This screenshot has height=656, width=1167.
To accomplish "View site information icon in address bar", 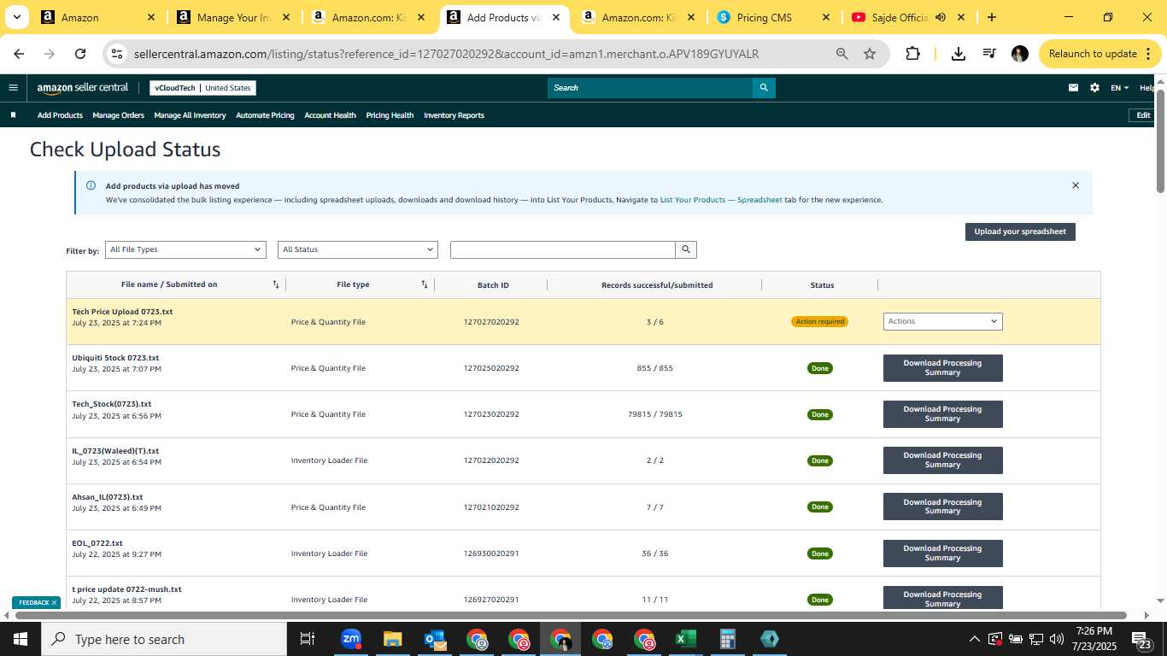I will [117, 54].
